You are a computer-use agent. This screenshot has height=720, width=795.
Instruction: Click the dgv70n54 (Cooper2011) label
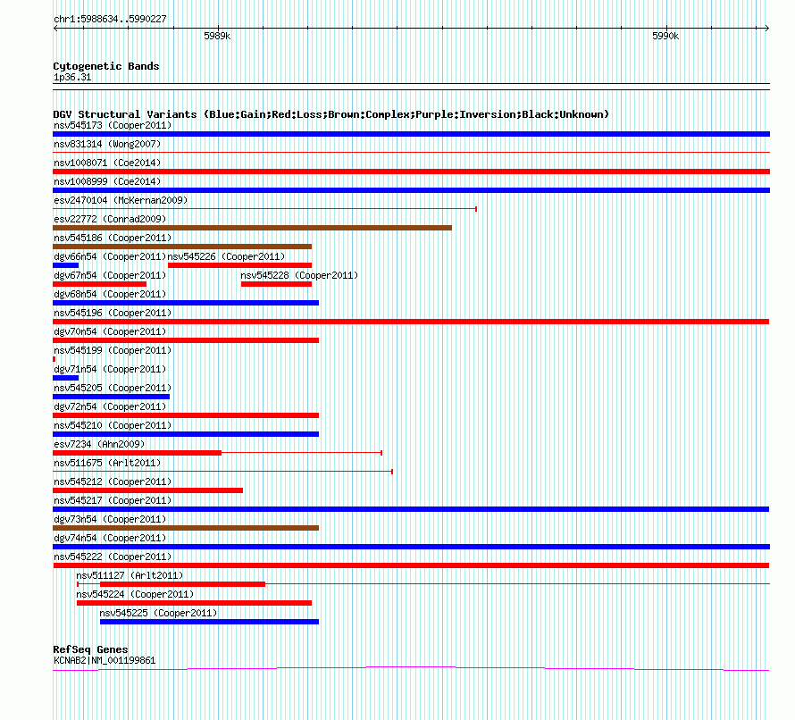[x=110, y=331]
